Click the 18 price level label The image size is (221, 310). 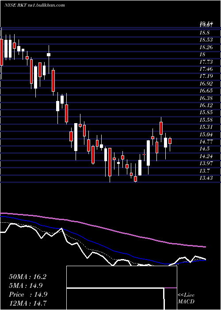point(202,54)
